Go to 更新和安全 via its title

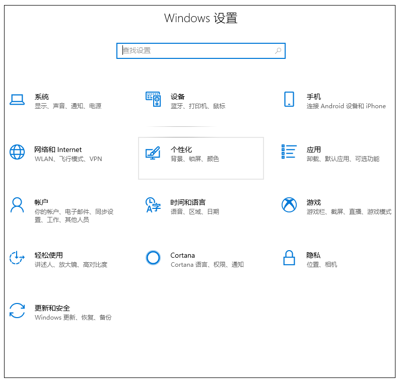click(52, 308)
